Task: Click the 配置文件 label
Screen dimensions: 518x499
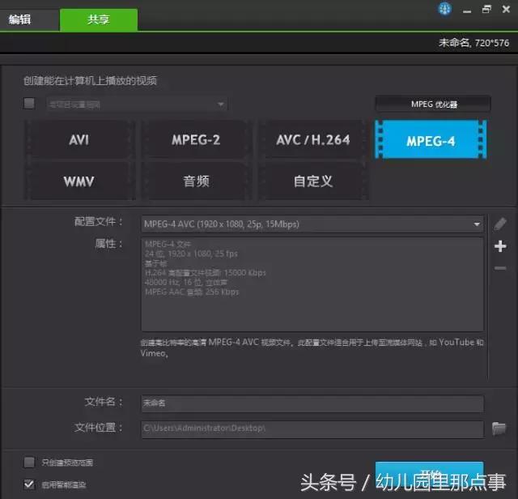Action: pos(99,222)
